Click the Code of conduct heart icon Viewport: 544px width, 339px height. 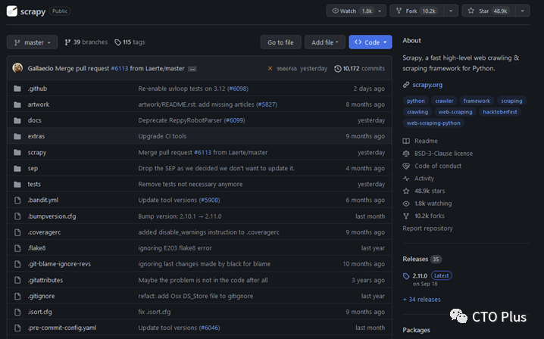pyautogui.click(x=406, y=166)
